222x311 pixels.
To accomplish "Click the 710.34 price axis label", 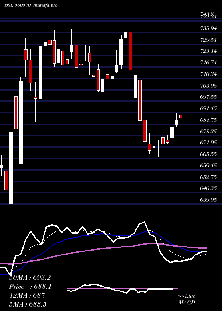I will point(208,74).
